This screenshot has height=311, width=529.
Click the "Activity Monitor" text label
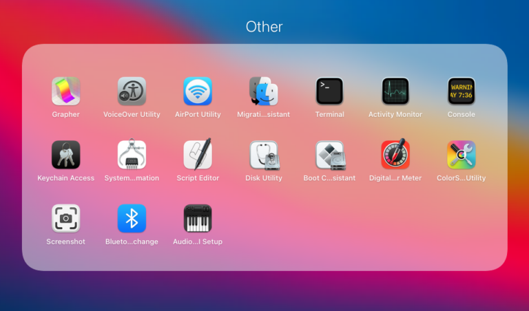[395, 114]
